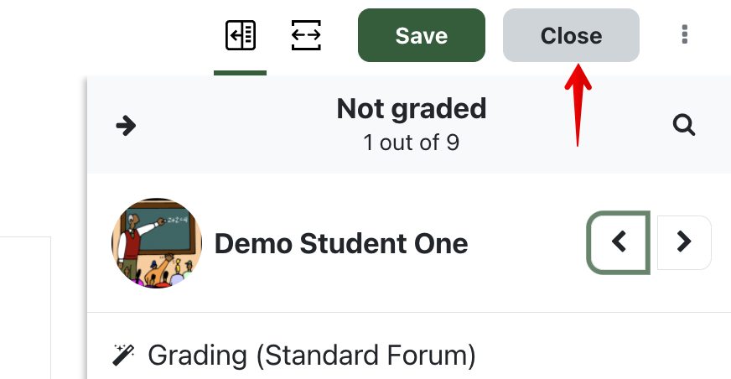
Task: Click the red arrow pointing at Close
Action: [x=576, y=105]
